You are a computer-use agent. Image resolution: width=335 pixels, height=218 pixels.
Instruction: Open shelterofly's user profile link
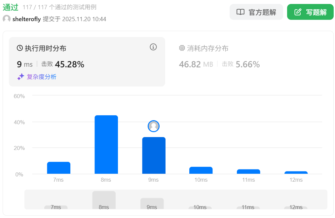tap(26, 19)
